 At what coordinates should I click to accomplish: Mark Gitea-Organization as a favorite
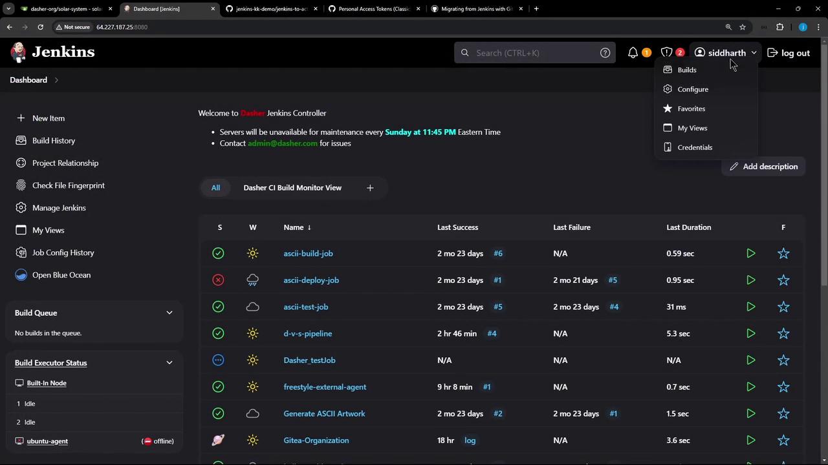point(783,440)
